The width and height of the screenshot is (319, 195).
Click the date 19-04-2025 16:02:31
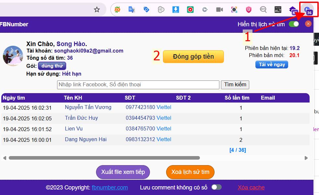tap(27, 108)
